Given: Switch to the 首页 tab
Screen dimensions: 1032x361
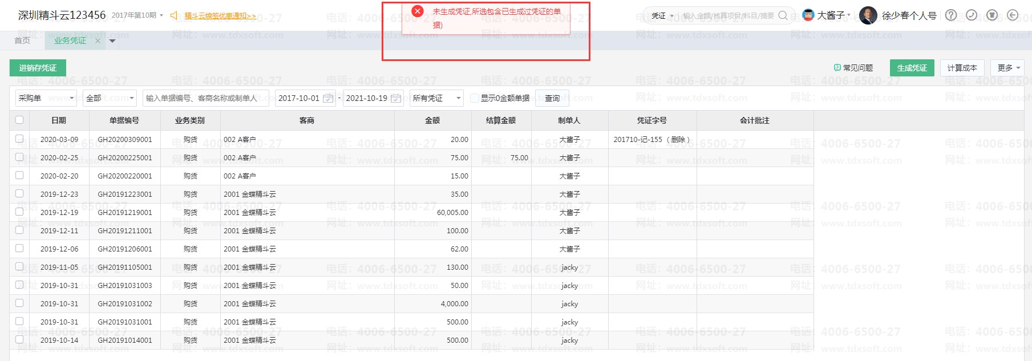Looking at the screenshot, I should 22,40.
